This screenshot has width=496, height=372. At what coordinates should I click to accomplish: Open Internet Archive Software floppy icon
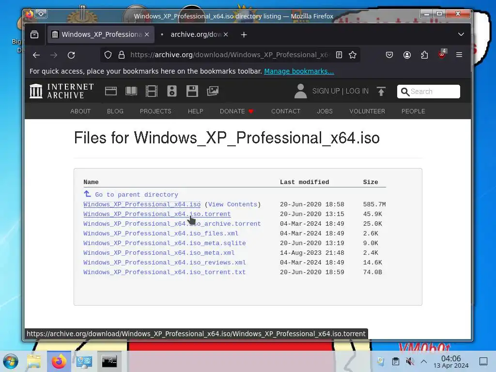pos(192,91)
